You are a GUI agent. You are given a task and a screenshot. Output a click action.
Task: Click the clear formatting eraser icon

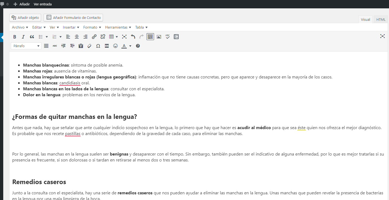89,46
